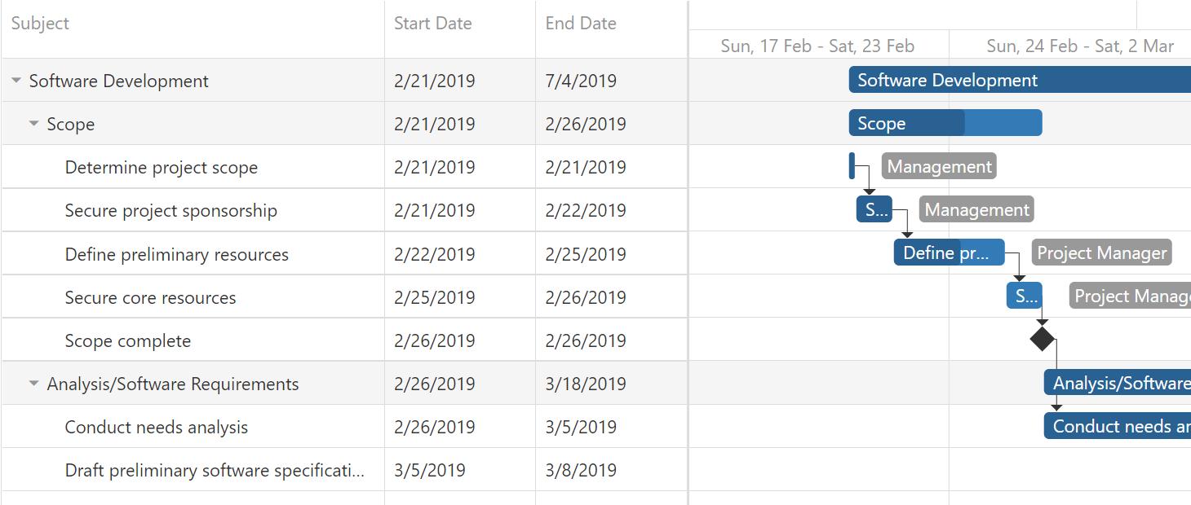Click Project Manager label for Define preliminary resources
1191x505 pixels.
pyautogui.click(x=1101, y=253)
